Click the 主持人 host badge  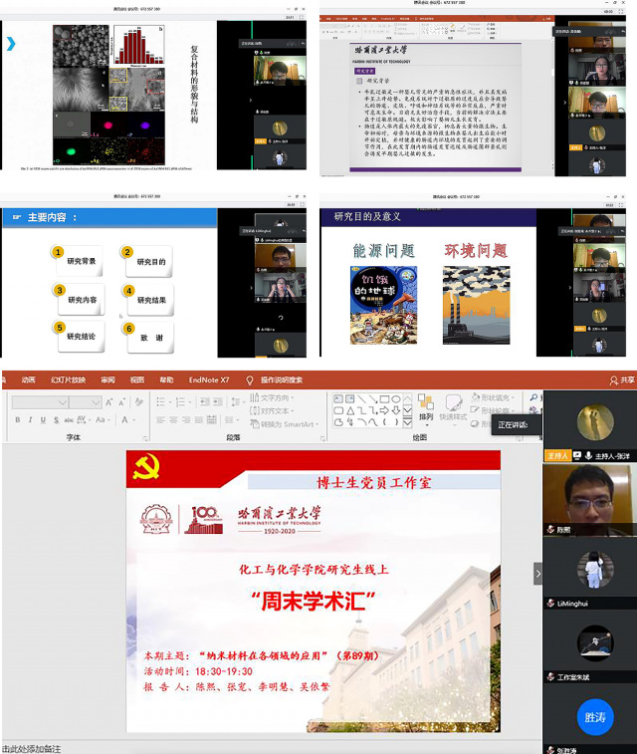(x=557, y=455)
